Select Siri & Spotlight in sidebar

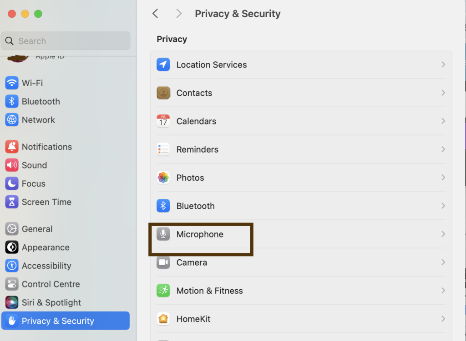tap(51, 302)
